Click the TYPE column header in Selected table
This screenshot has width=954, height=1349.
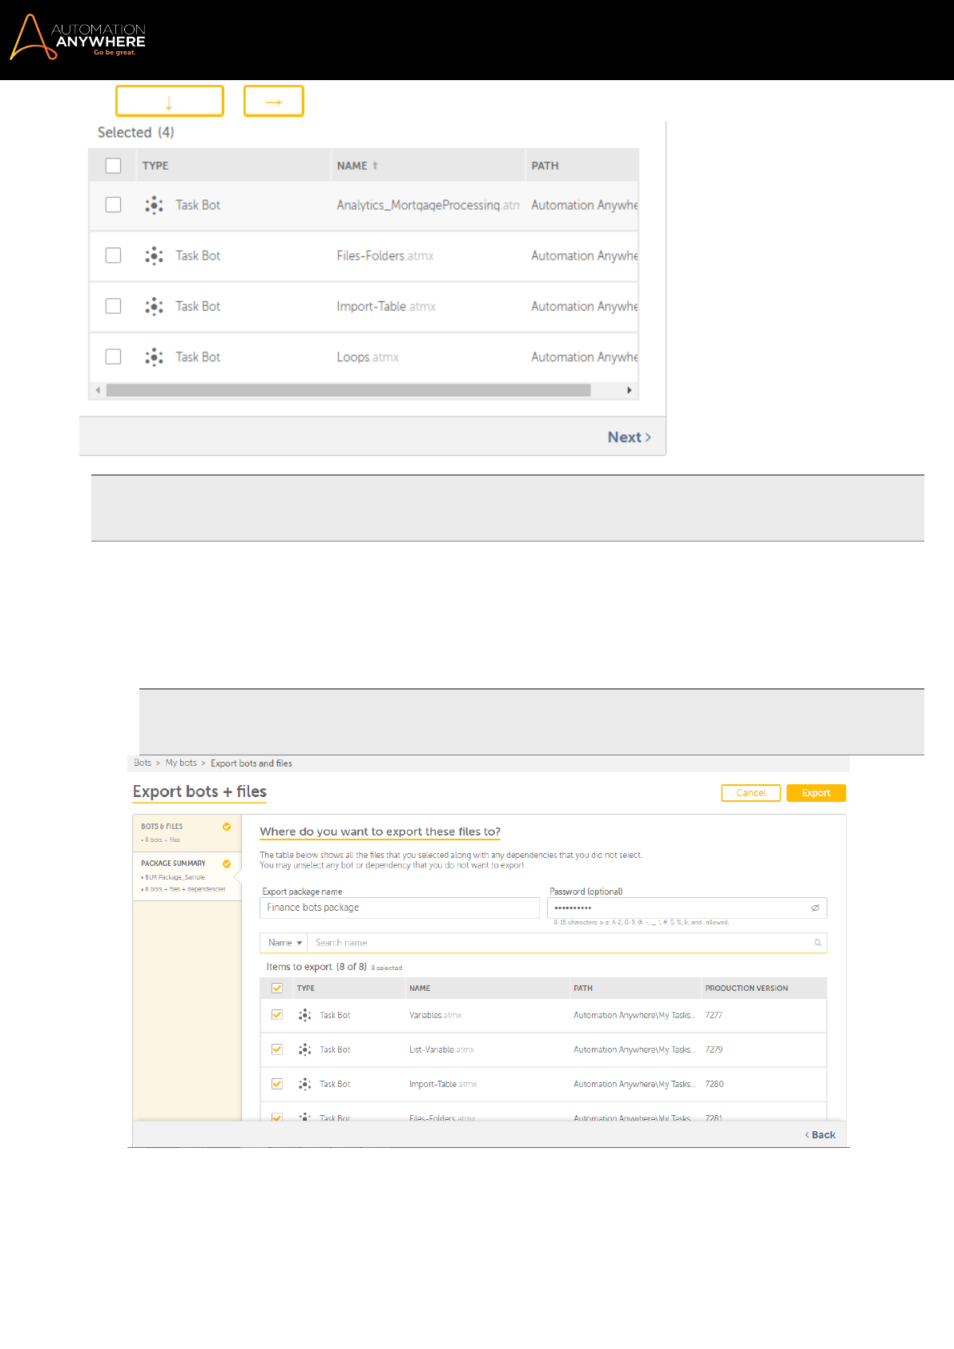155,166
